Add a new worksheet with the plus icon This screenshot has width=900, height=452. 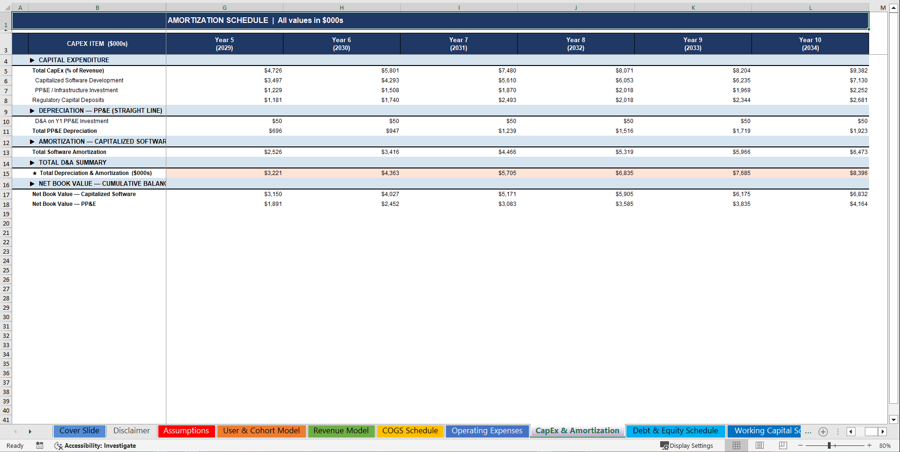tap(823, 431)
